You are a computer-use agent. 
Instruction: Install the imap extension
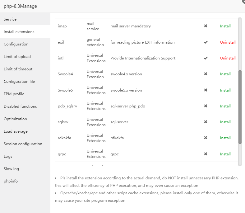225,26
